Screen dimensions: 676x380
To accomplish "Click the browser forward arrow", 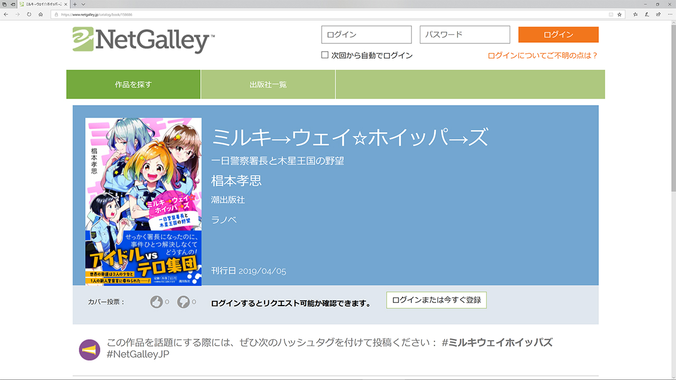I will pos(17,14).
